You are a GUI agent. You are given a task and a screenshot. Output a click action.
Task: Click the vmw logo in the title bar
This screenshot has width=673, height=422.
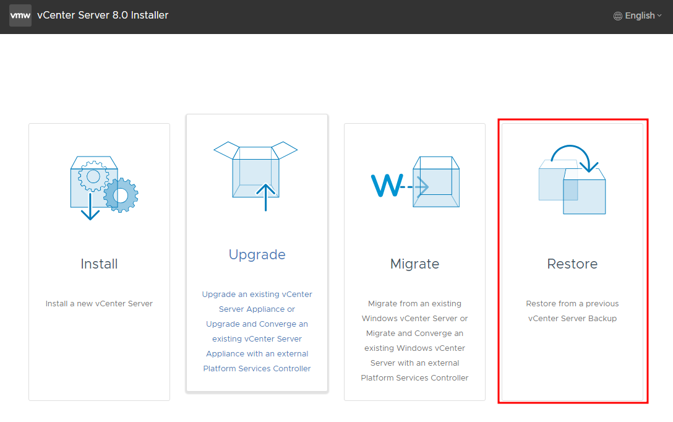[x=20, y=15]
